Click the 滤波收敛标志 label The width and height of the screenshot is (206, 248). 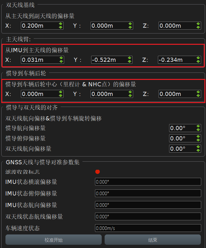(22, 172)
